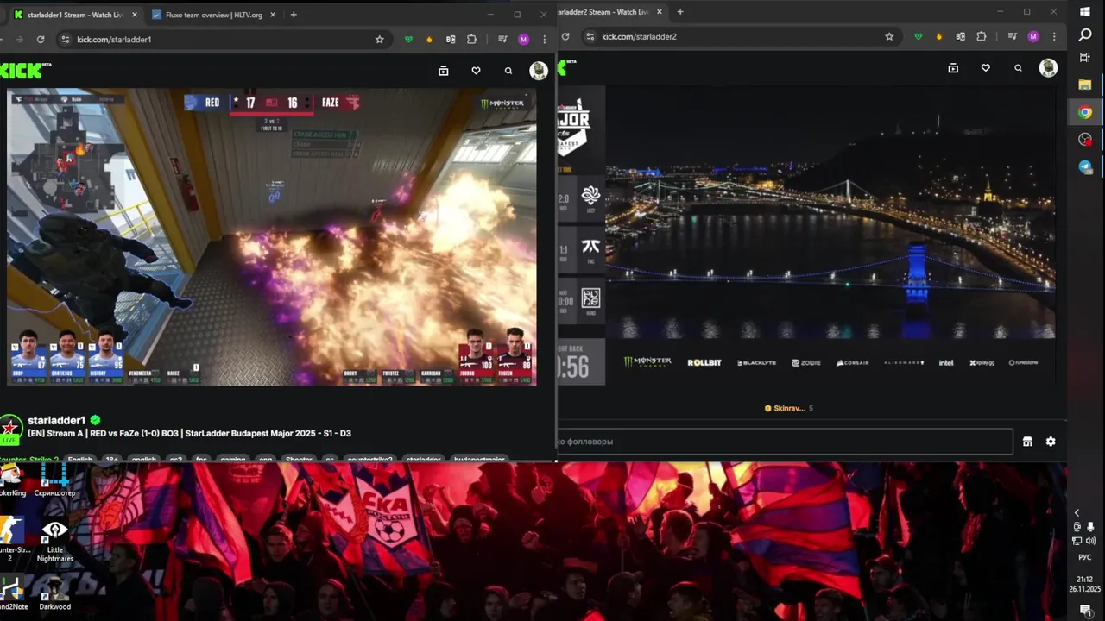
Task: Open the Скриншотер desktop shortcut
Action: [54, 480]
